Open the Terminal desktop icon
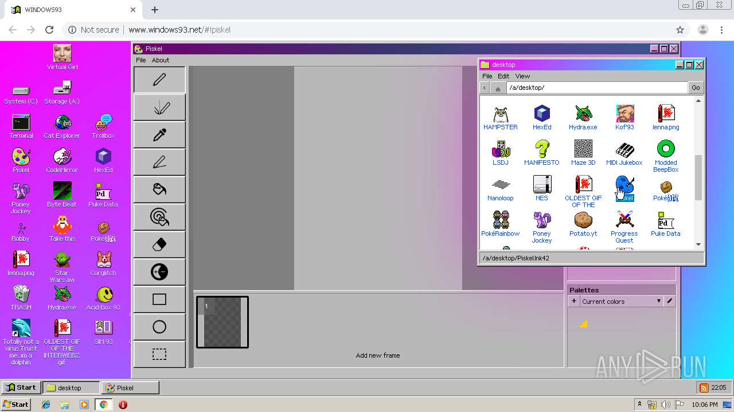 pyautogui.click(x=21, y=126)
